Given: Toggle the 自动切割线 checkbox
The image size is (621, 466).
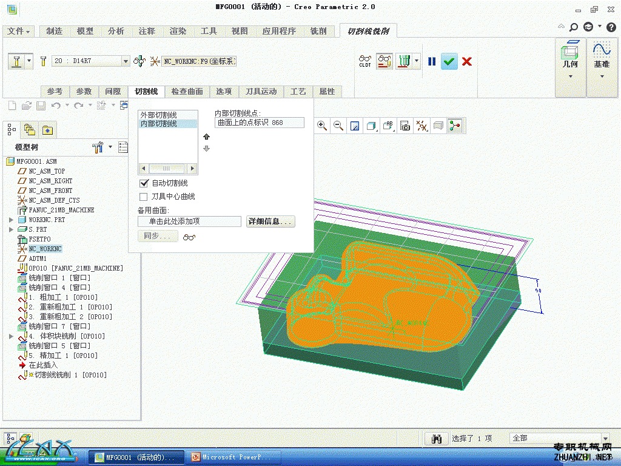Looking at the screenshot, I should [144, 183].
